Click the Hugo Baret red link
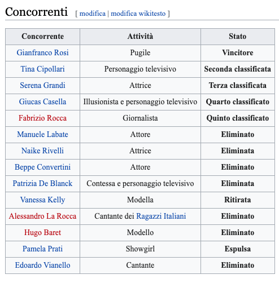Viewport: 279px width, 283px height. [42, 232]
